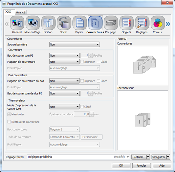Select the Onglets tabs icon
The image size is (175, 172).
(x=127, y=23)
